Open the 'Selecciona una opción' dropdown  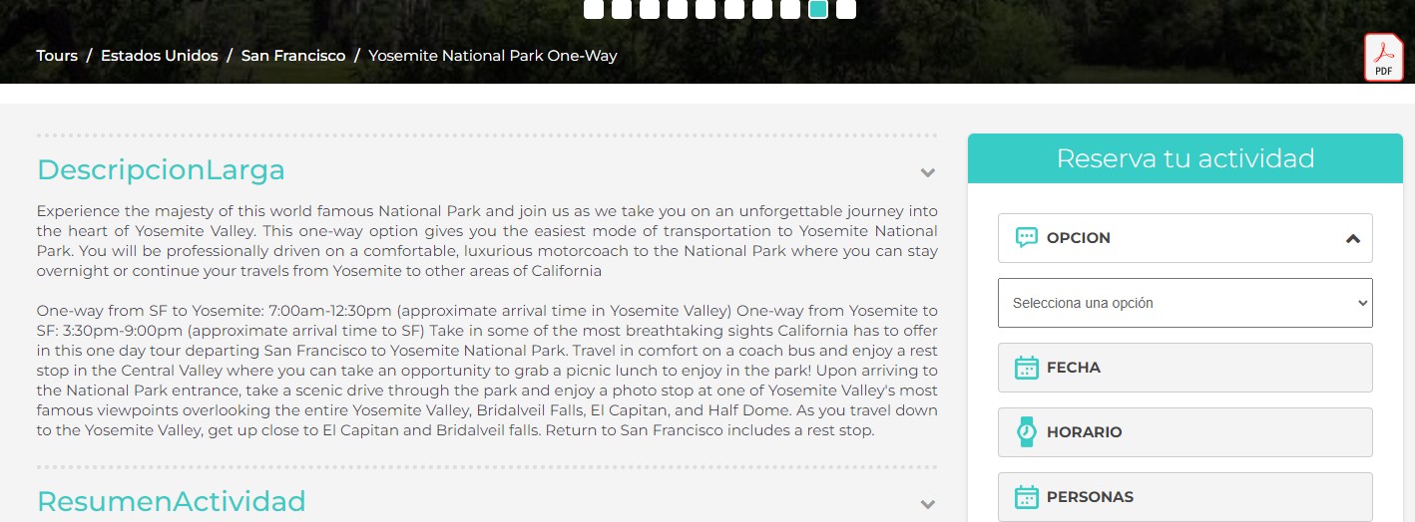pos(1184,303)
